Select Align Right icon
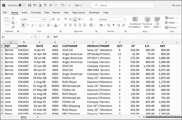The image size is (182, 120). (75, 25)
